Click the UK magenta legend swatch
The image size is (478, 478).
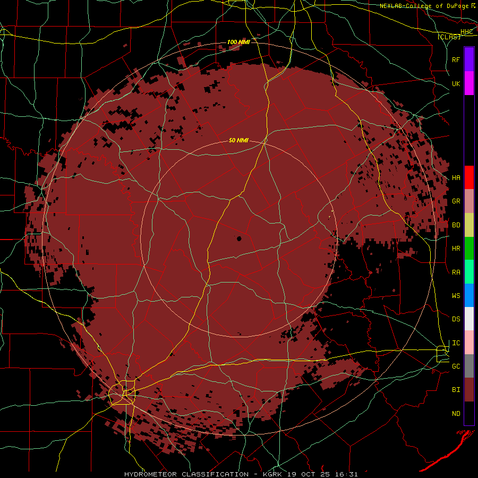469,83
